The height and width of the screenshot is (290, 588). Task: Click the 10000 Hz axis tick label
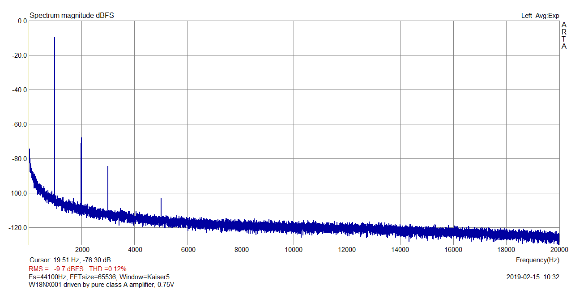(x=294, y=249)
